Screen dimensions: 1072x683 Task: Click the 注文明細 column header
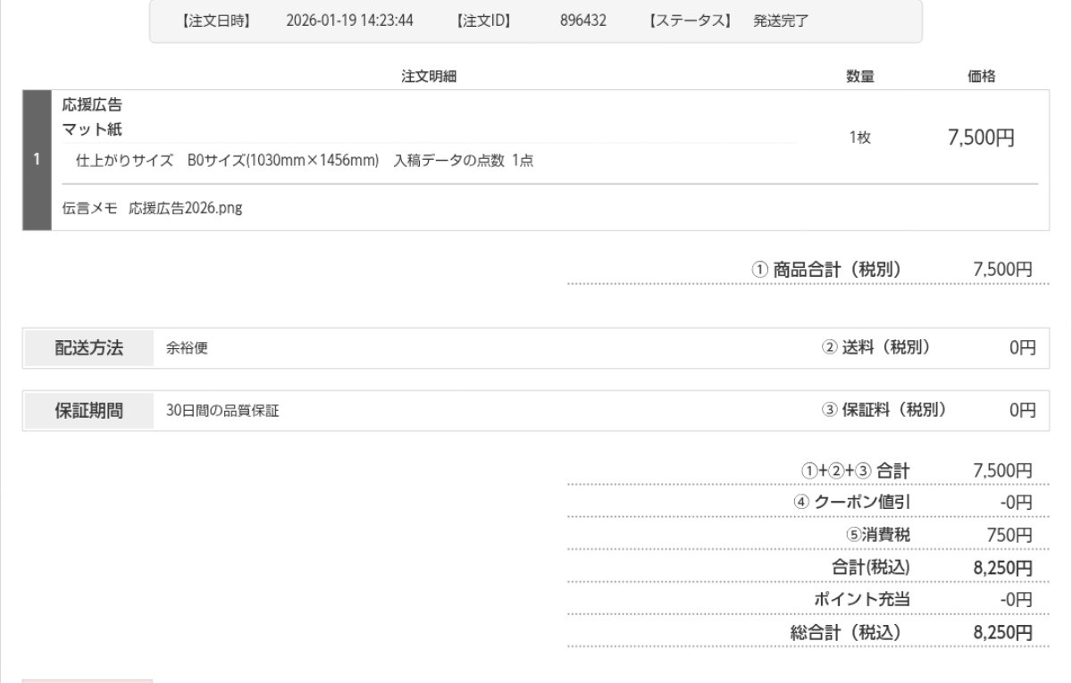[x=429, y=78]
